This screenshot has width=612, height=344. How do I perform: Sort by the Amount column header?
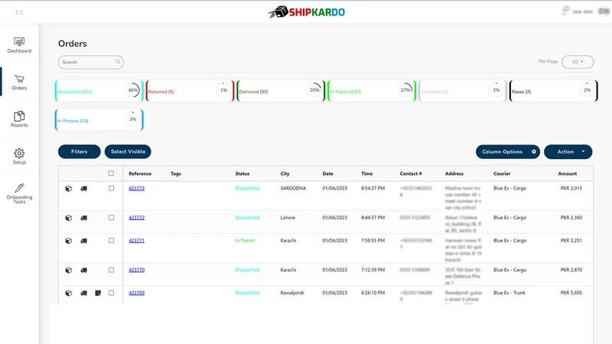click(567, 174)
